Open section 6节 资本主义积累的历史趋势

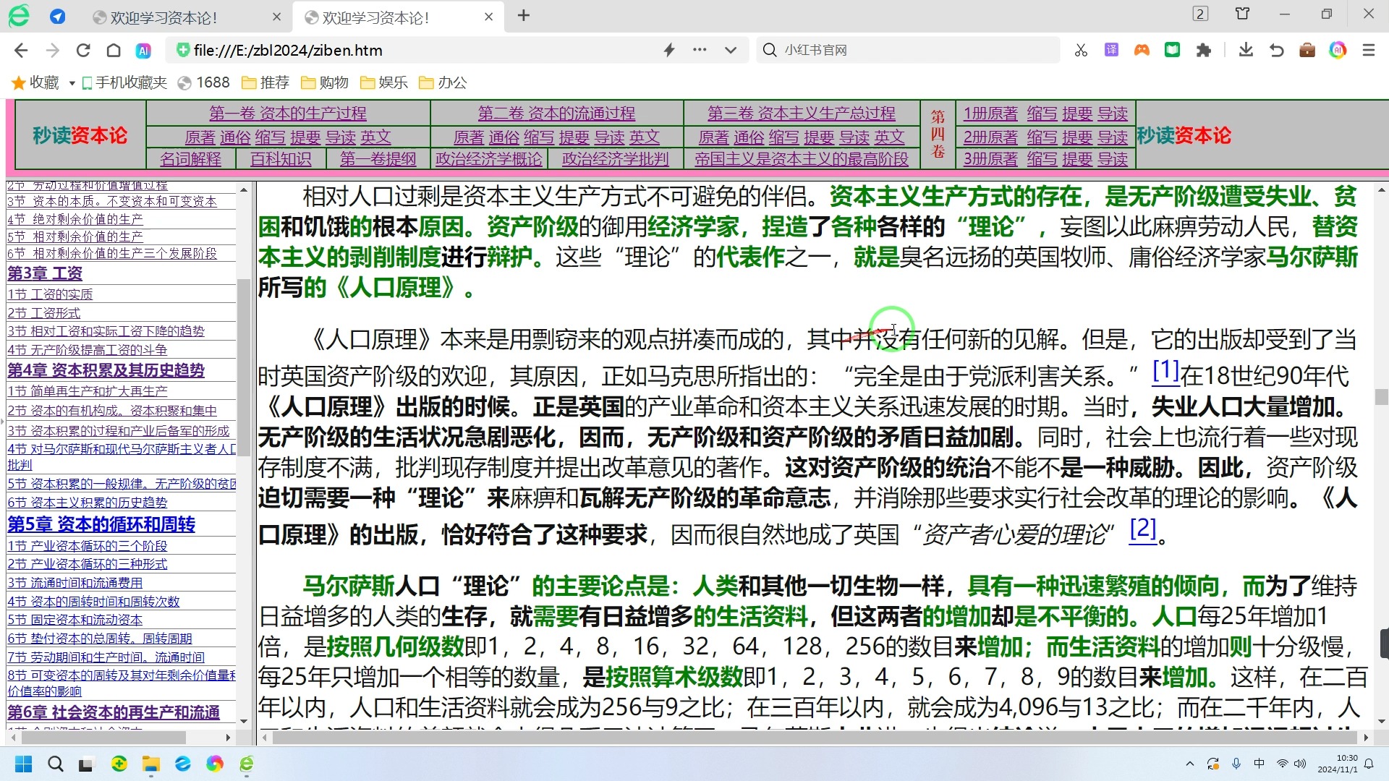pyautogui.click(x=88, y=502)
